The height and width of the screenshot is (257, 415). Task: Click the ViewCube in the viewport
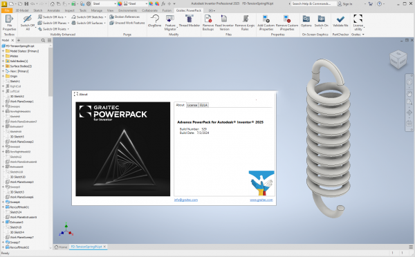coord(398,59)
